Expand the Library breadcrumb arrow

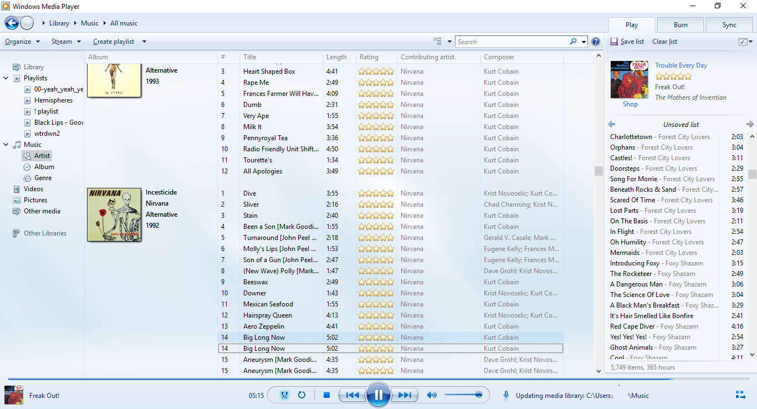74,23
